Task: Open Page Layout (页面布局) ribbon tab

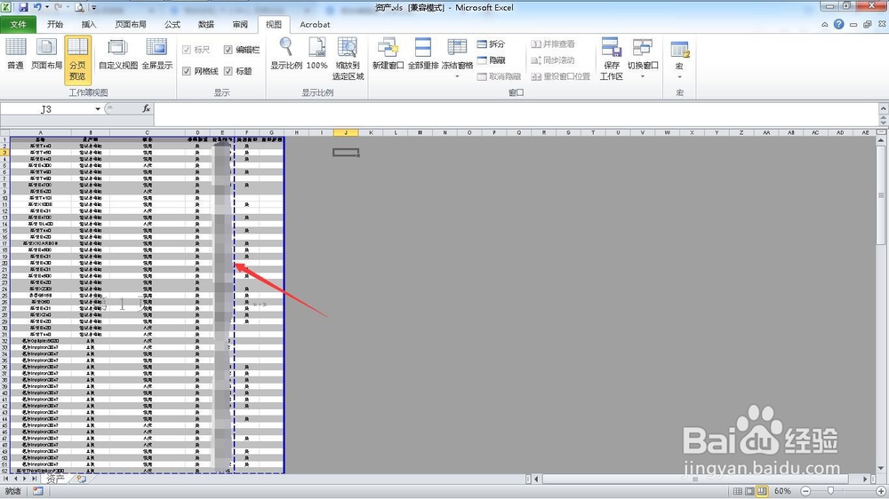Action: pos(131,24)
